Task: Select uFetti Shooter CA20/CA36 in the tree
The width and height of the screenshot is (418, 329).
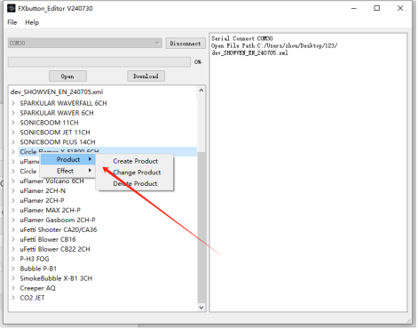Action: [x=59, y=229]
